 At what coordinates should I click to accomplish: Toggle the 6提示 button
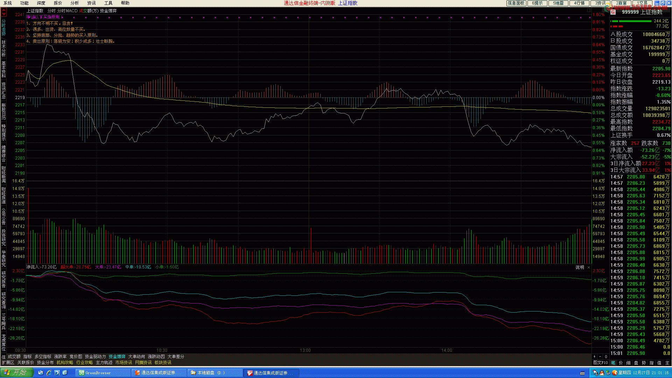point(537,3)
